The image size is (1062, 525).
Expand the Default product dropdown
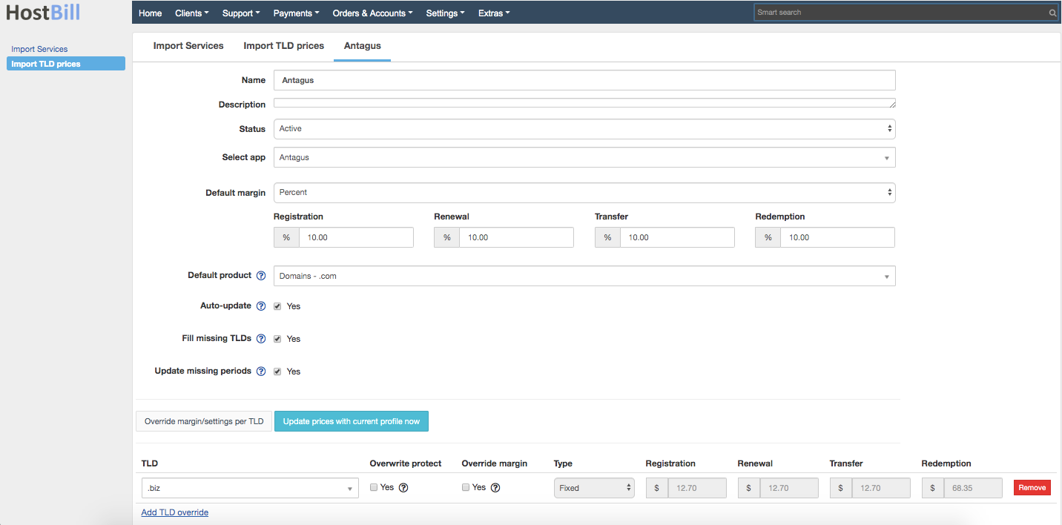(x=584, y=275)
